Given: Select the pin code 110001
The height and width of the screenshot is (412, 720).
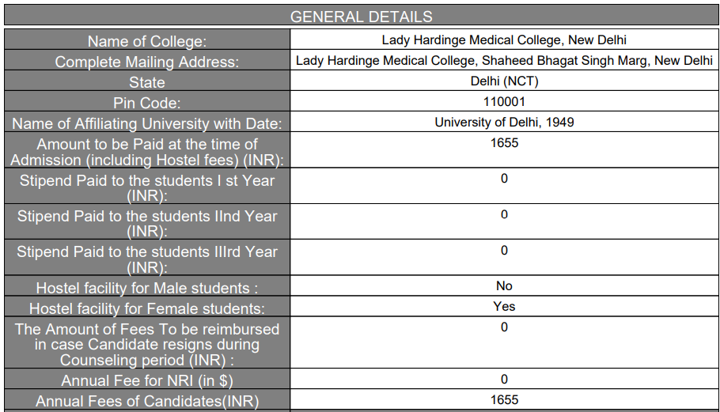Looking at the screenshot, I should pyautogui.click(x=504, y=101).
